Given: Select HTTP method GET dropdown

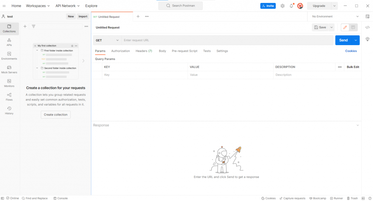Looking at the screenshot, I should (107, 40).
